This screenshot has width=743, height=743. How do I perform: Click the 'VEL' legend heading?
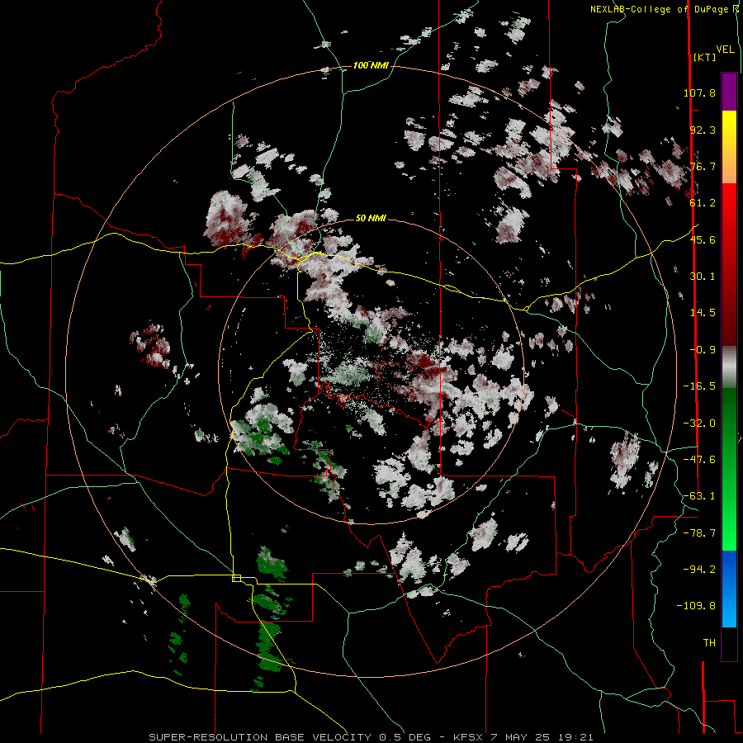click(x=725, y=50)
